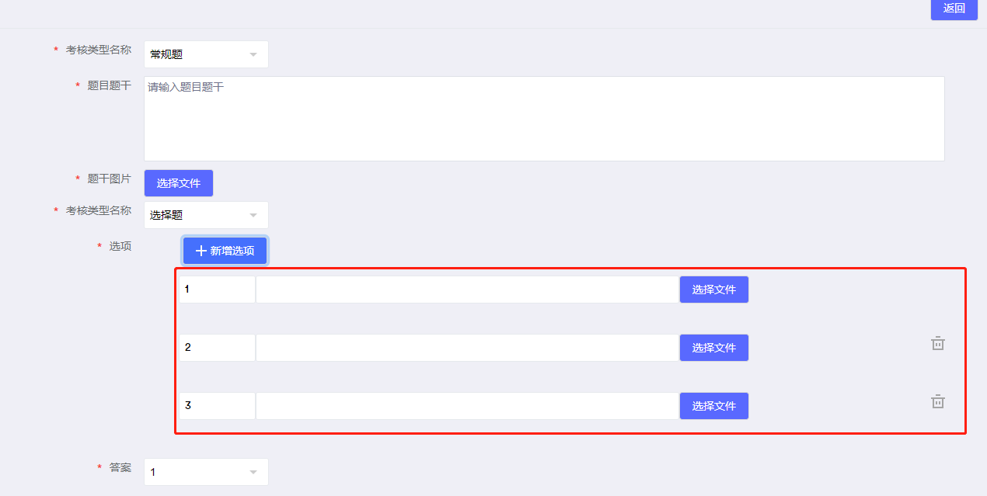The image size is (987, 496).
Task: Click into option 2 content text field
Action: tap(467, 348)
